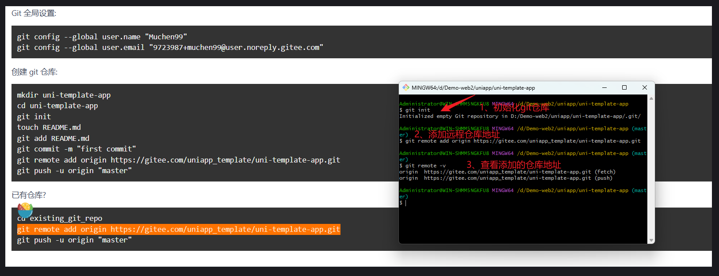Viewport: 719px width, 276px height.
Task: Click the "Git 全局设置:" heading
Action: (34, 13)
